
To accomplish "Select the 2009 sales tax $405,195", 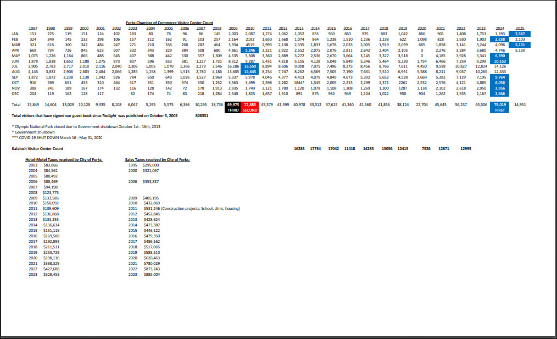I will [x=151, y=198].
